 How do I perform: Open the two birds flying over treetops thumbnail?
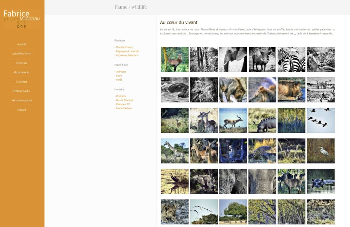coord(204,212)
